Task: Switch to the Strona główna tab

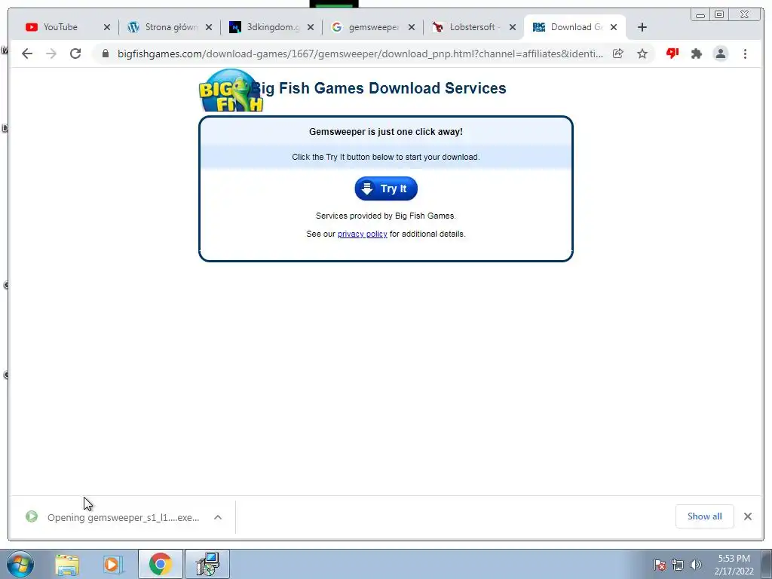Action: 165,27
